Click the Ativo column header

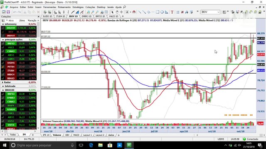11,20
